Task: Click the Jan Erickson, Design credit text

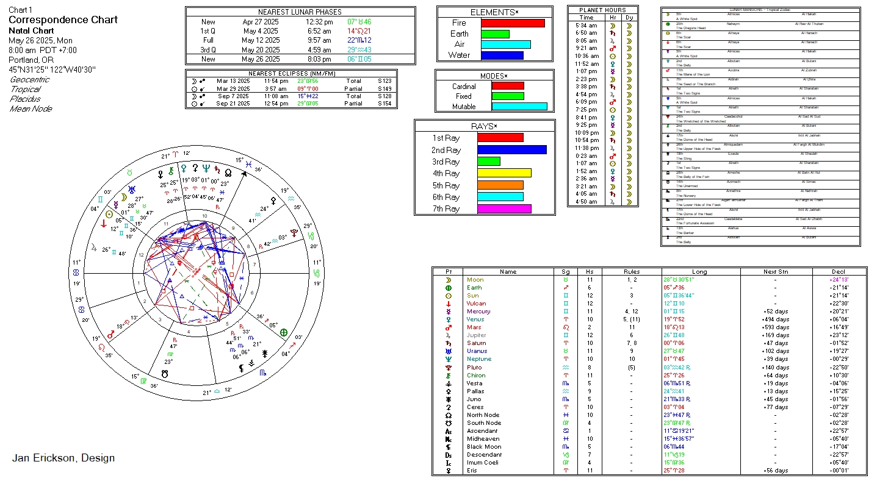Action: coord(63,458)
